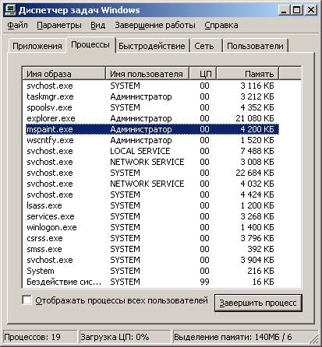The image size is (322, 347).
Task: Select the smss.exe process row
Action: (153, 249)
